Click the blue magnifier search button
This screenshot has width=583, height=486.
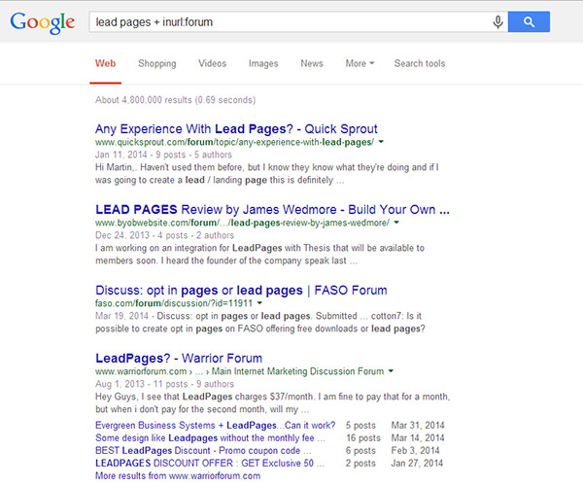[x=529, y=22]
